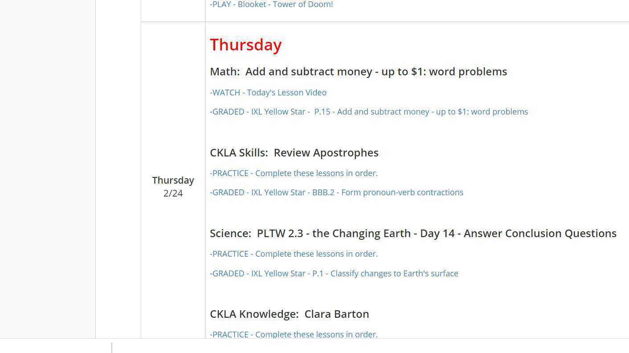Click the gray left margin panel

[48, 169]
